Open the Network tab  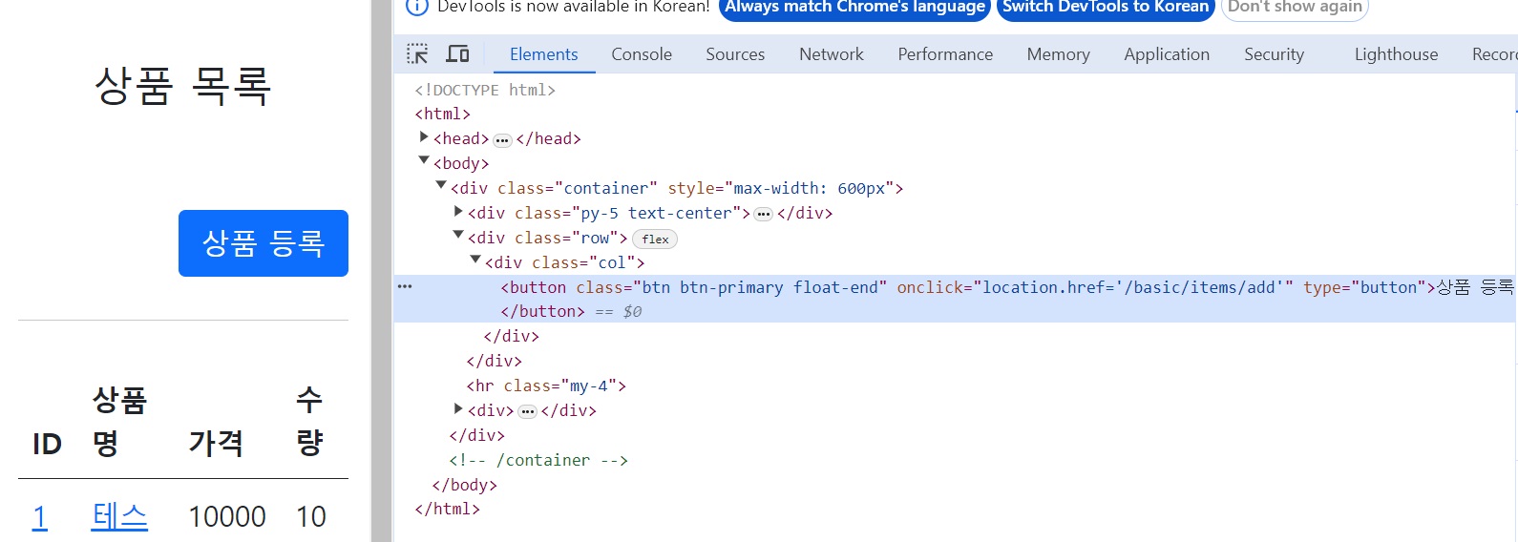click(832, 54)
